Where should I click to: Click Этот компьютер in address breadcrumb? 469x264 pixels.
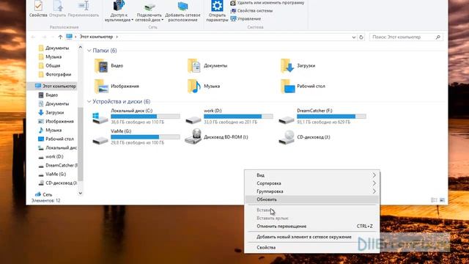coord(96,37)
